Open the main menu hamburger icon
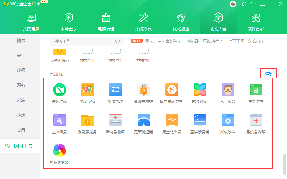 tap(262, 4)
